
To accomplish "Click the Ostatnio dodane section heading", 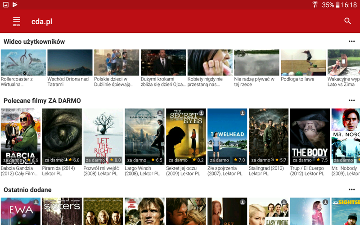I will [x=27, y=189].
